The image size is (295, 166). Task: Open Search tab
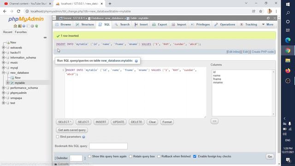tap(122, 24)
